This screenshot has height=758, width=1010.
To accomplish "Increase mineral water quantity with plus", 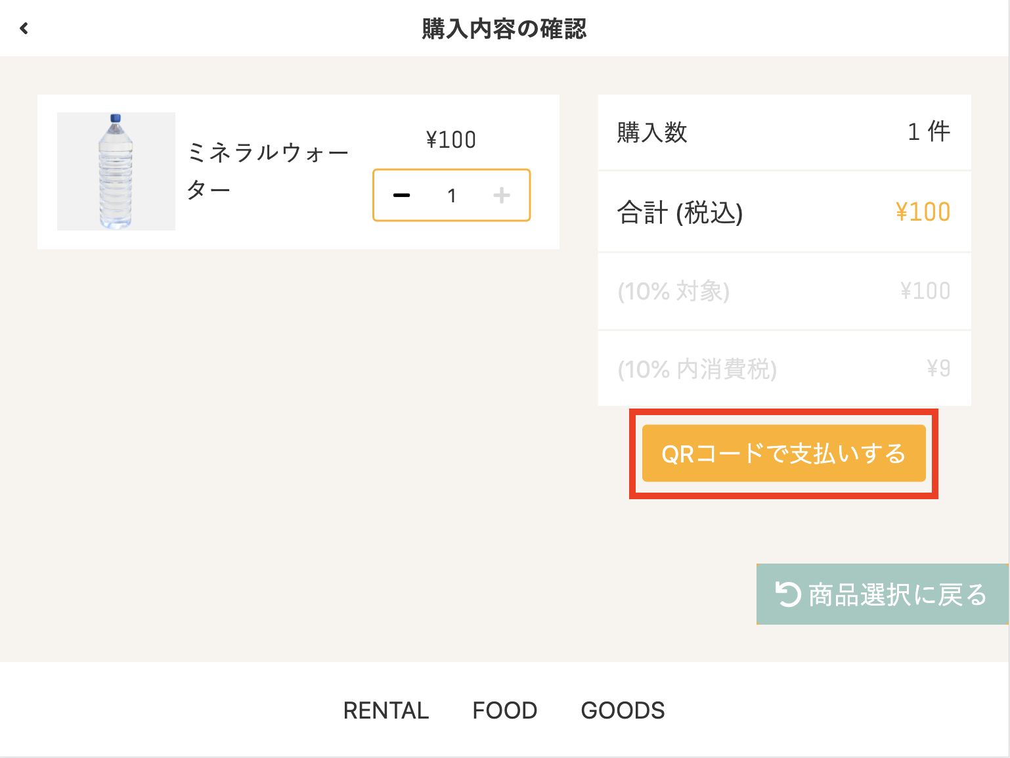I will pos(501,195).
